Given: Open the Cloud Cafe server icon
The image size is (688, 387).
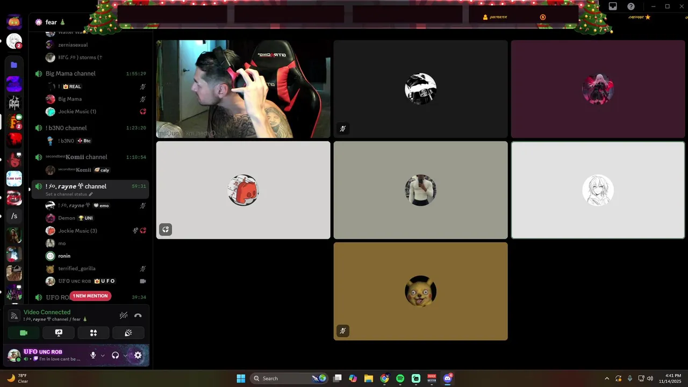Looking at the screenshot, I should tap(14, 178).
